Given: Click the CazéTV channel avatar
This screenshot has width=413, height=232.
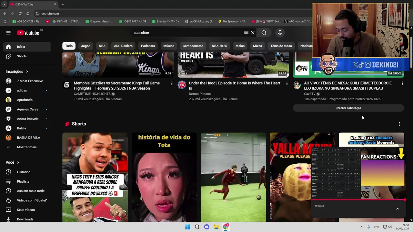Looking at the screenshot, I should coord(297,85).
